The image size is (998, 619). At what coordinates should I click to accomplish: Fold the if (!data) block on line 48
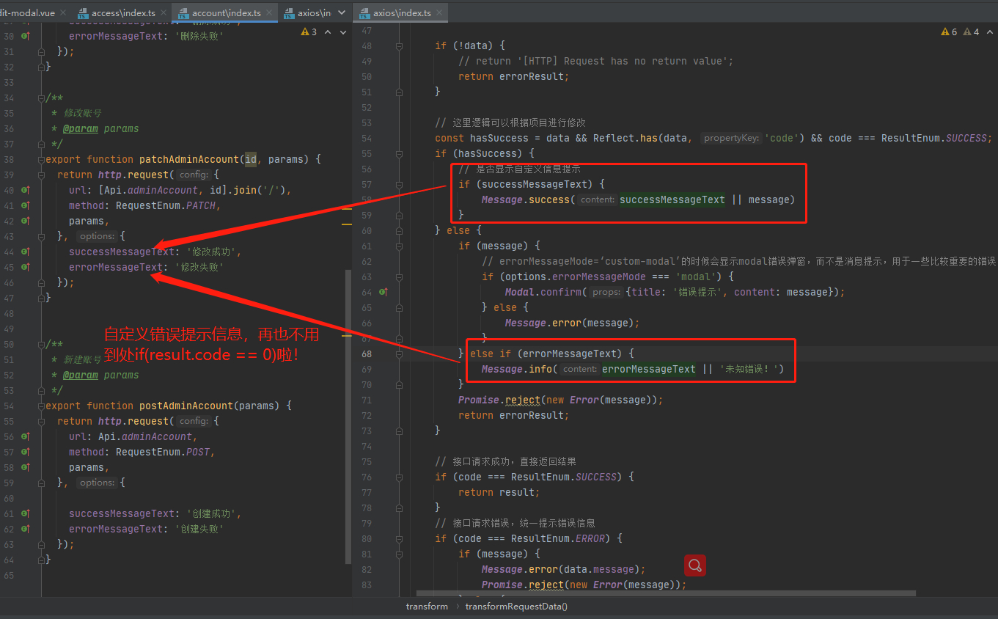pos(399,45)
